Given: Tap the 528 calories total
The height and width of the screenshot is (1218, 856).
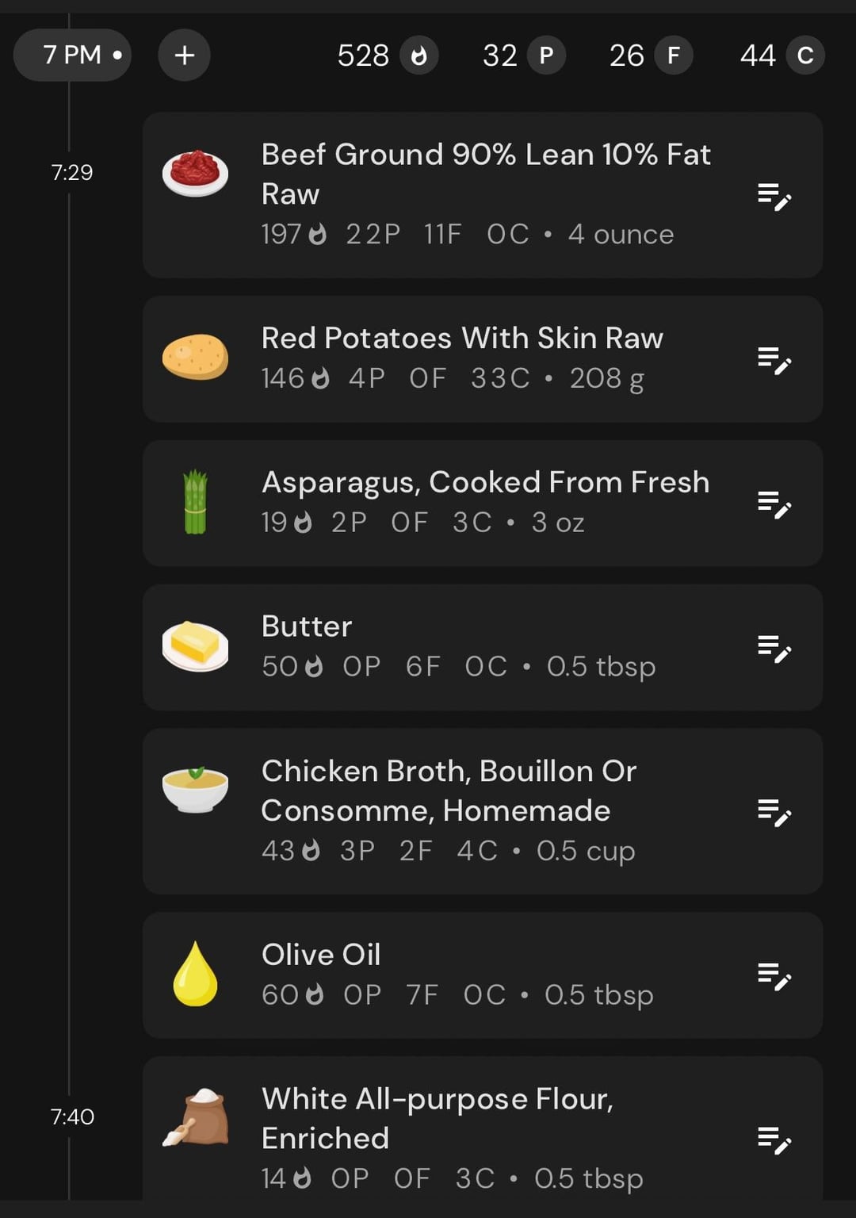Looking at the screenshot, I should [x=387, y=56].
